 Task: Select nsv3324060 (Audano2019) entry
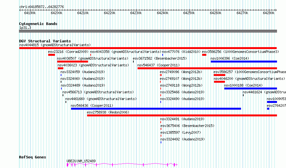tap(83, 79)
